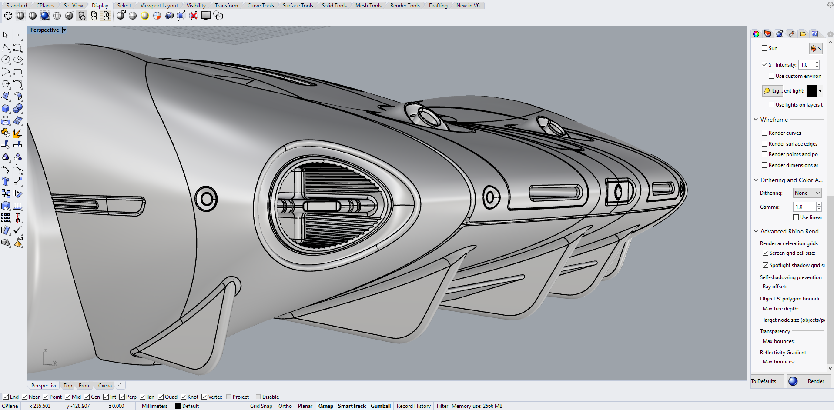
Task: Check the Render curves option
Action: pos(765,133)
